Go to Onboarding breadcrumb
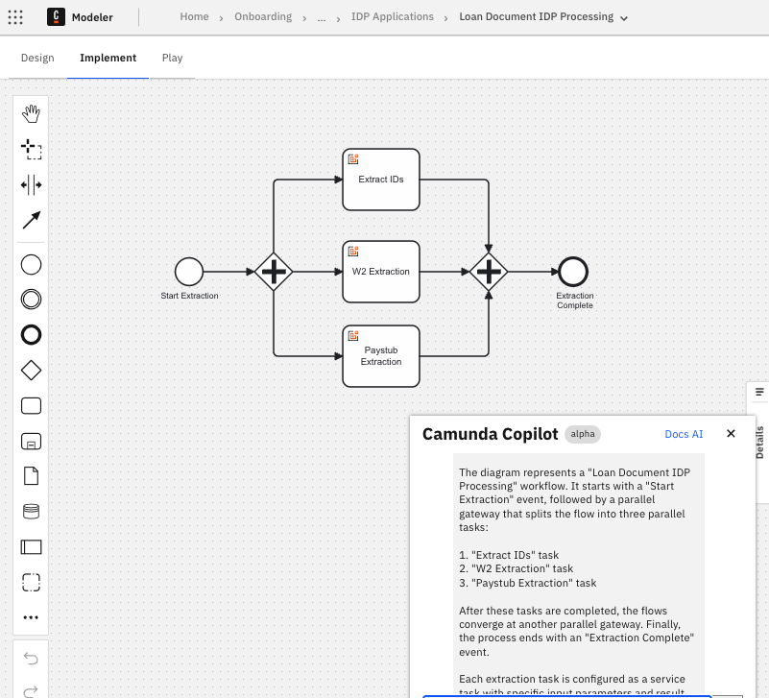Viewport: 769px width, 698px height. [x=263, y=16]
